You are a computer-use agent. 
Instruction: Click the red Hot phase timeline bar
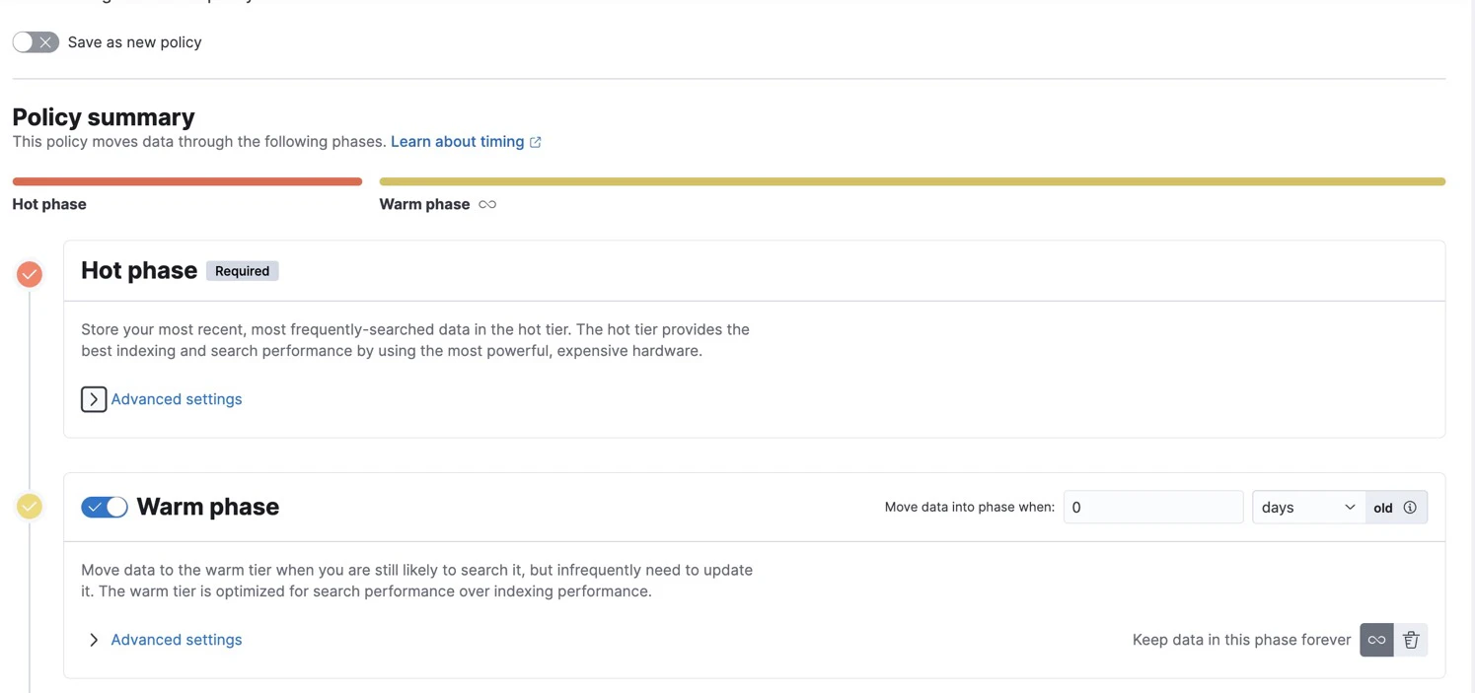[187, 181]
